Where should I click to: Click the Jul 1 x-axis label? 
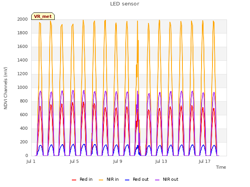coord(31,162)
